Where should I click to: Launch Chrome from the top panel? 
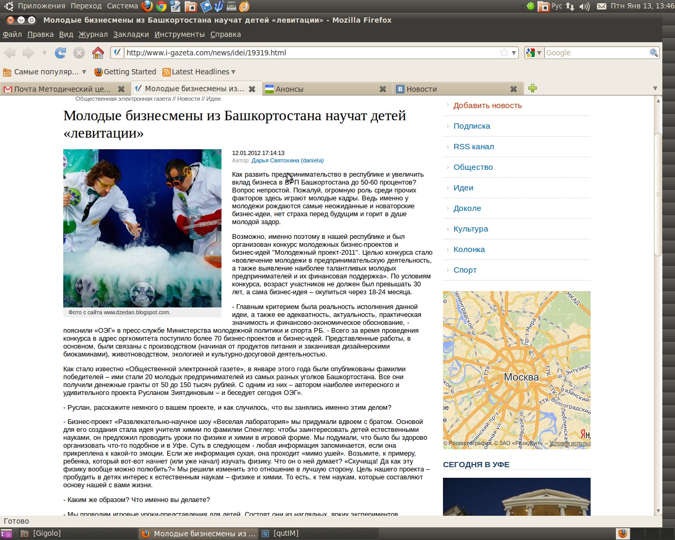[161, 6]
